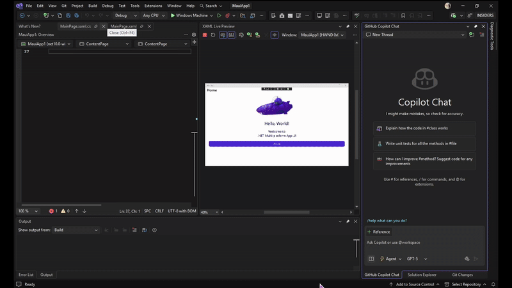Toggle the eye visibility icon in Live Preview

[275, 35]
